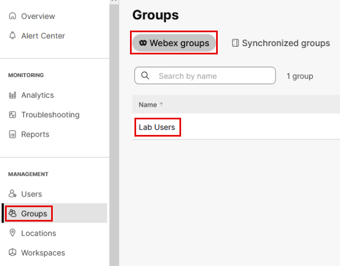
Task: Open the Lab Users group
Action: tap(157, 127)
